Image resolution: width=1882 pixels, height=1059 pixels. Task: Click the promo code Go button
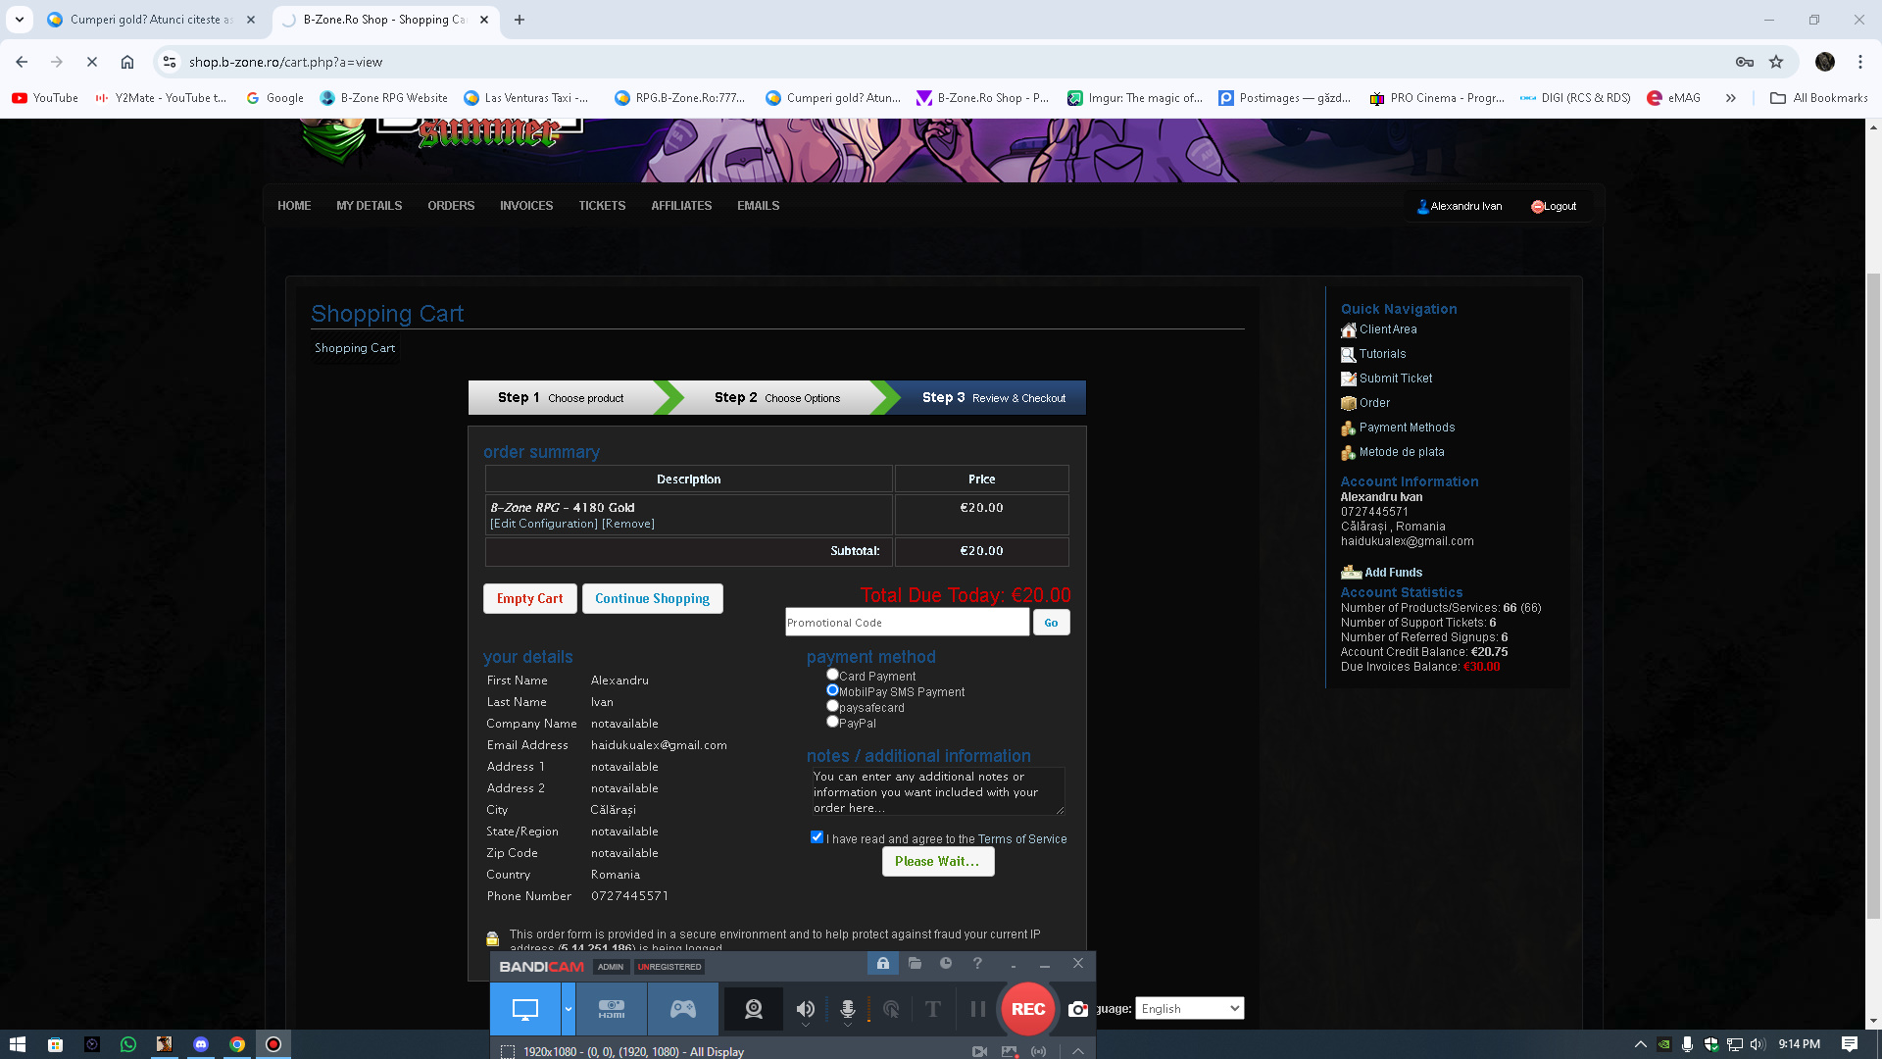click(x=1051, y=623)
